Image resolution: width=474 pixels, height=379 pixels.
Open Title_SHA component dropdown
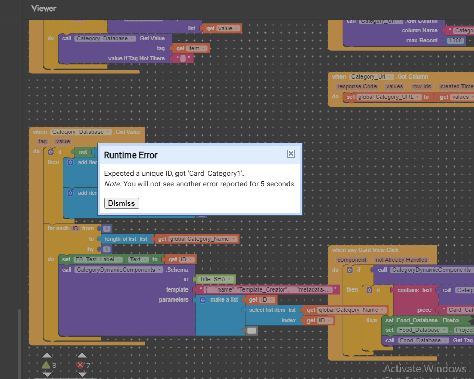pyautogui.click(x=229, y=279)
